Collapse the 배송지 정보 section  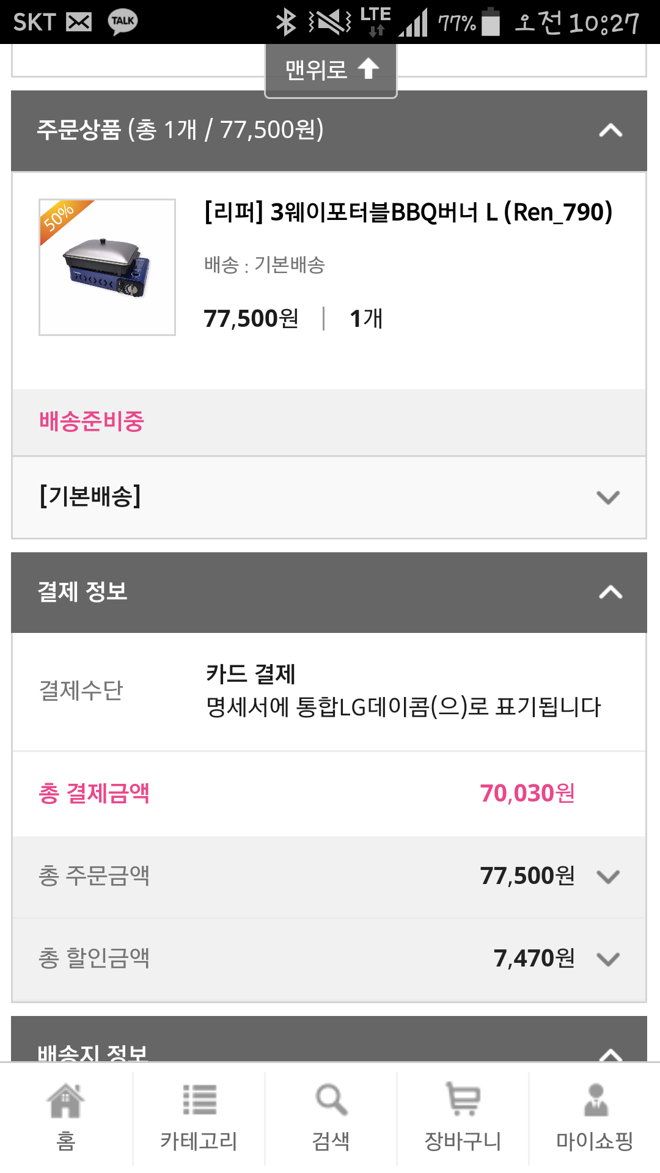click(610, 1052)
